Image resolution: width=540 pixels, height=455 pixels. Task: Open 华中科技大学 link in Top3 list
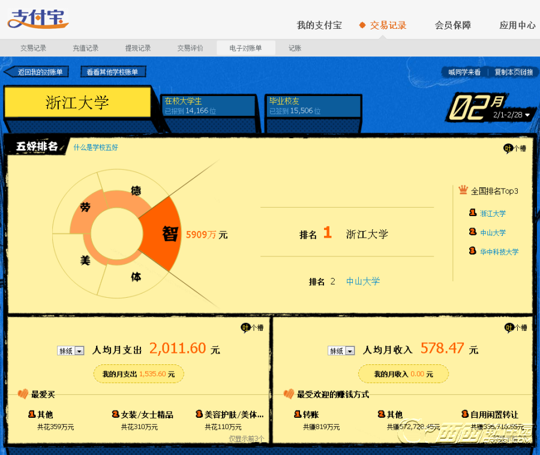pyautogui.click(x=499, y=252)
